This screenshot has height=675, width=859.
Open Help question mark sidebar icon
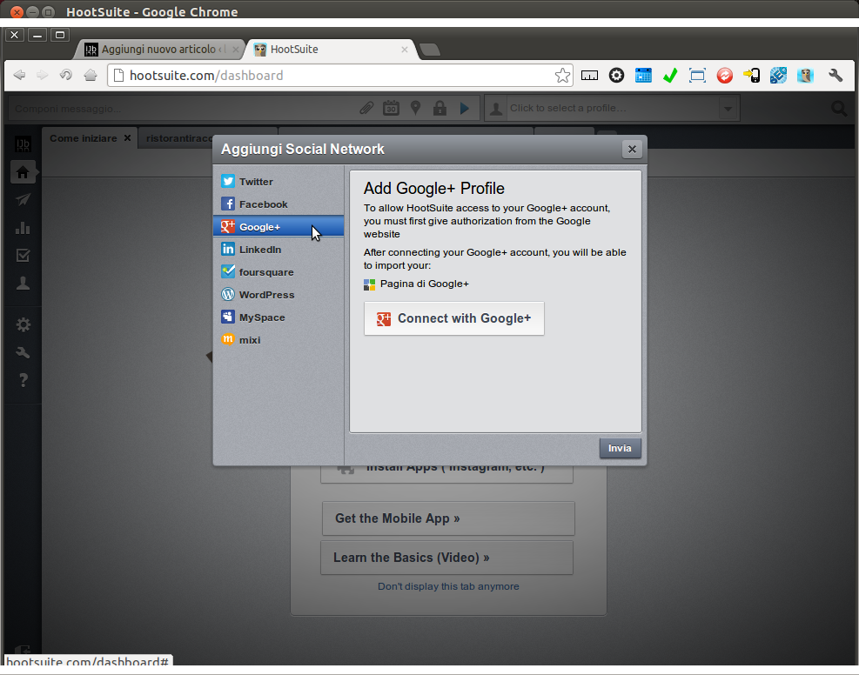(23, 380)
